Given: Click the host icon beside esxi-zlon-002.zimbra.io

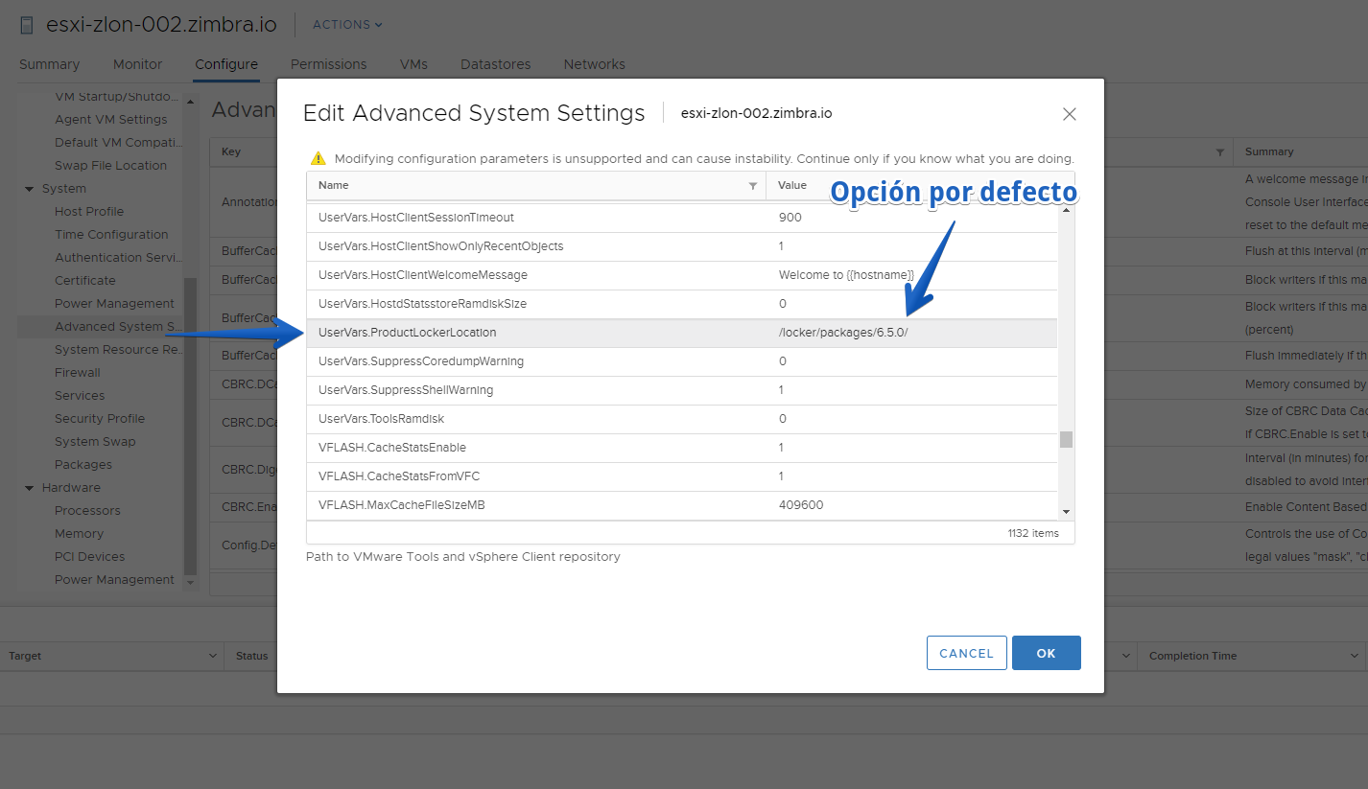Looking at the screenshot, I should point(27,25).
